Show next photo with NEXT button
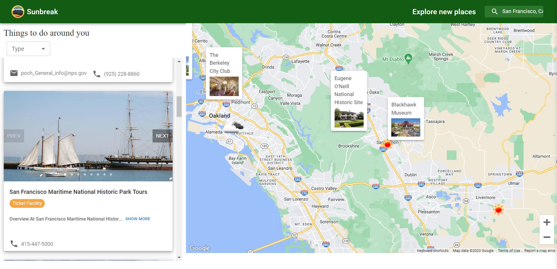The width and height of the screenshot is (557, 269). pos(162,136)
